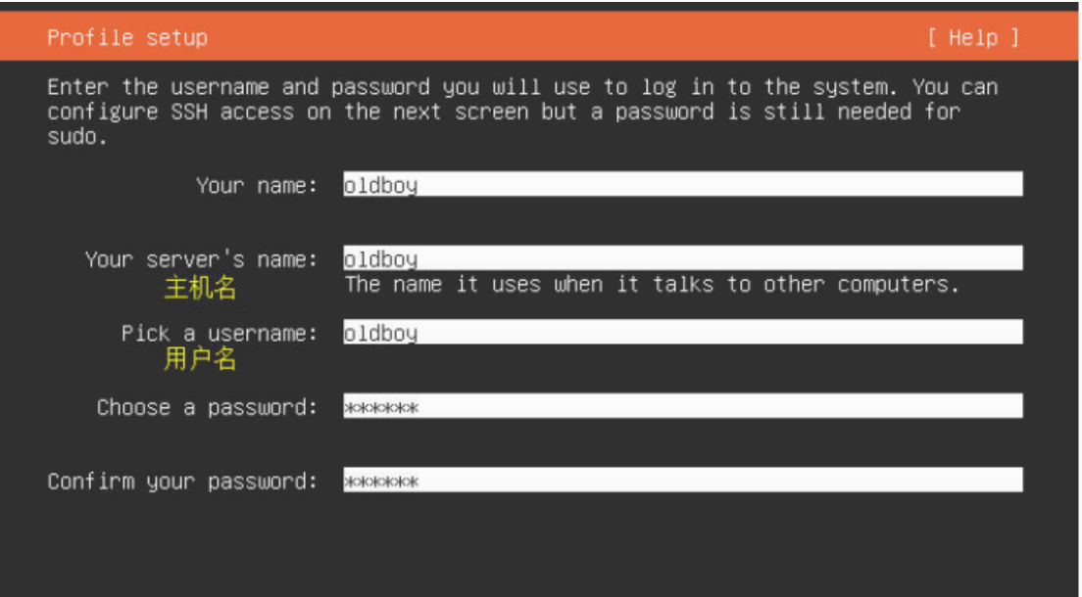Click the Profile setup header title
Viewport: 1082px width, 597px height.
point(127,37)
